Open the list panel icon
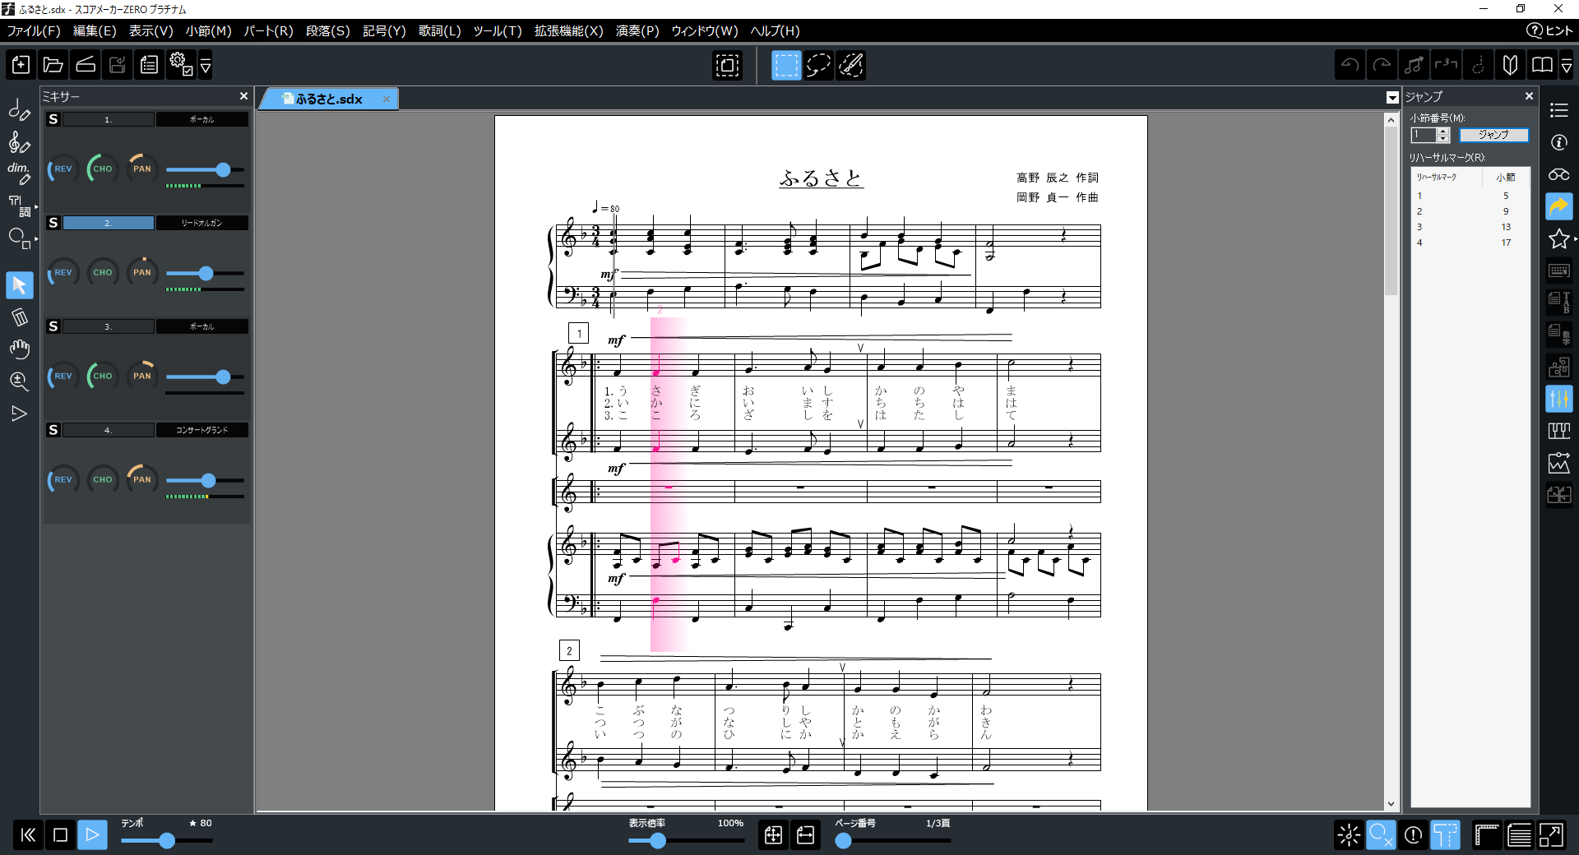Viewport: 1579px width, 855px height. [1559, 110]
